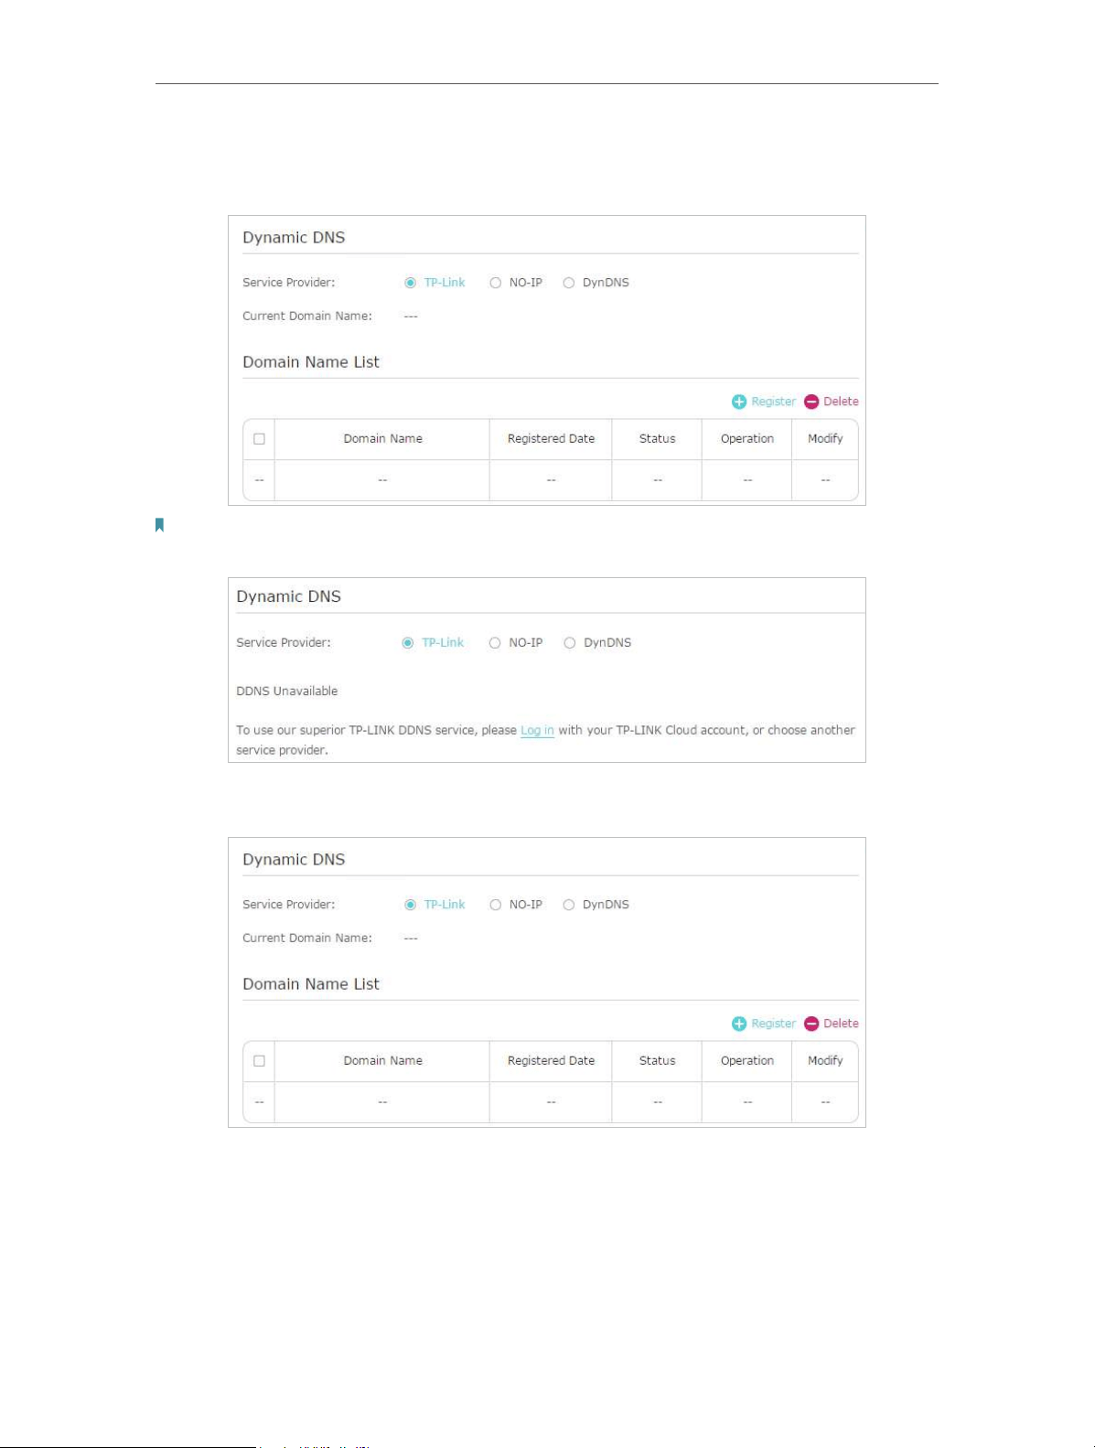The height and width of the screenshot is (1448, 1095).
Task: Choose NO-IP in DDNS Unavailable panel
Action: [x=495, y=643]
